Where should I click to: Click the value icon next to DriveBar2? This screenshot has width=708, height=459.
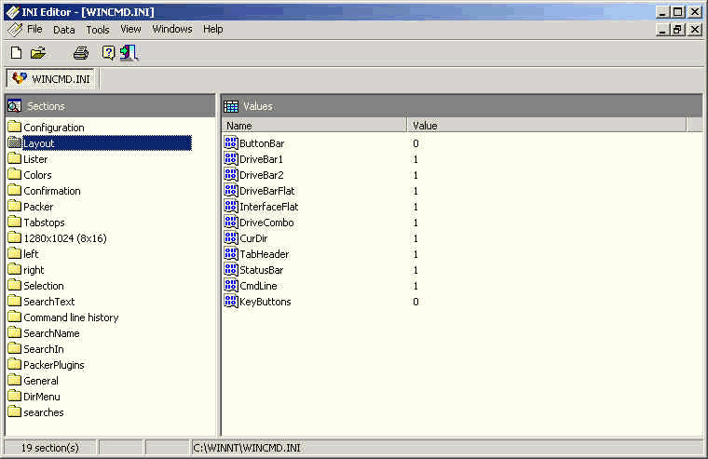coord(231,175)
